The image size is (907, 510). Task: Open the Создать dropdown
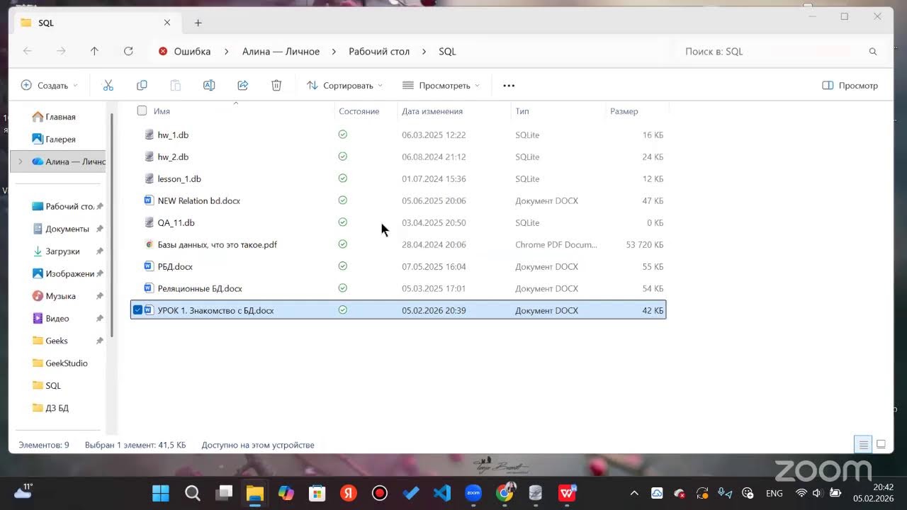(49, 86)
